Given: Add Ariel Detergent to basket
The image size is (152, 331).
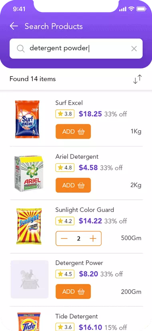Looking at the screenshot, I should coord(73,185).
